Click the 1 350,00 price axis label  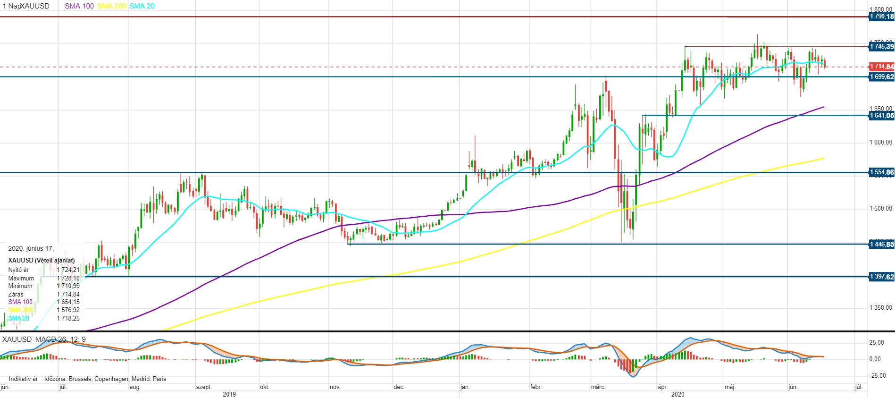(881, 308)
